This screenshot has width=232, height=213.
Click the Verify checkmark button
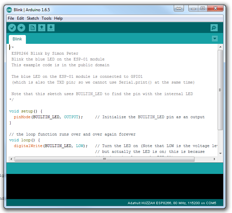[12, 28]
